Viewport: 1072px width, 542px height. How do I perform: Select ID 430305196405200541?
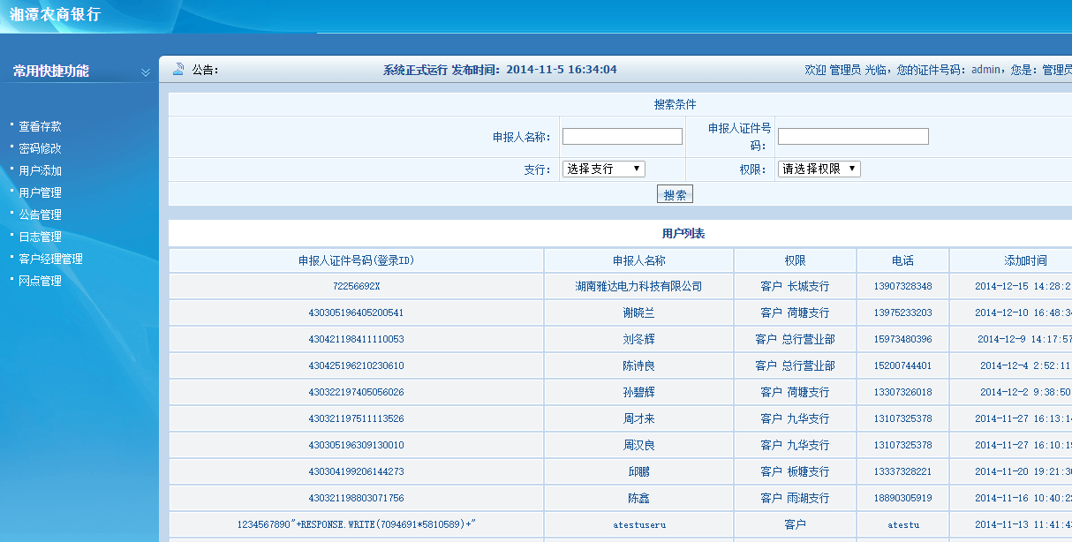click(x=357, y=313)
